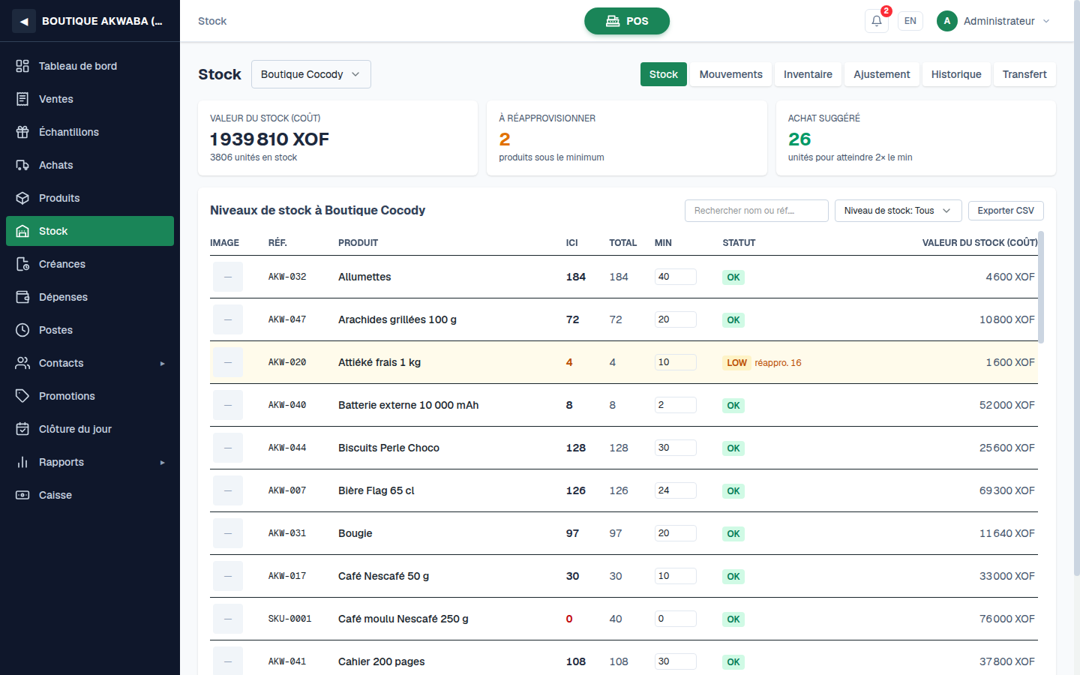Open the Boutique Cocody location dropdown
Image resolution: width=1080 pixels, height=675 pixels.
tap(311, 74)
